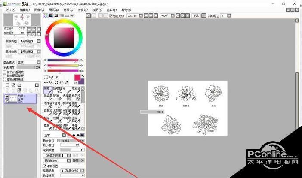Select the 马克笔 marker tool
Screen dimensions: 302x178
(48, 97)
